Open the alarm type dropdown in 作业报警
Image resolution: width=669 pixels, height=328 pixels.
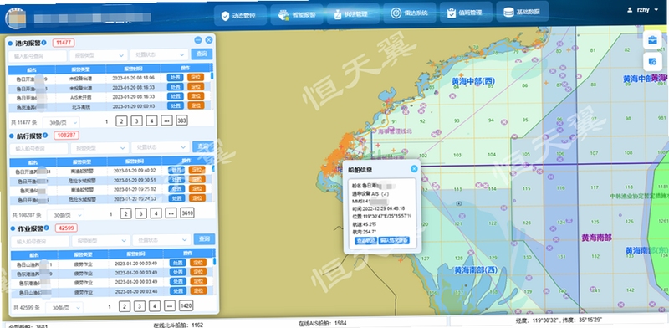coord(101,241)
